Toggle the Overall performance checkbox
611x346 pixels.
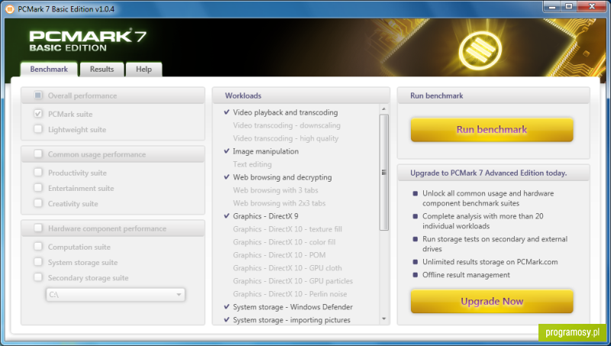coord(37,95)
